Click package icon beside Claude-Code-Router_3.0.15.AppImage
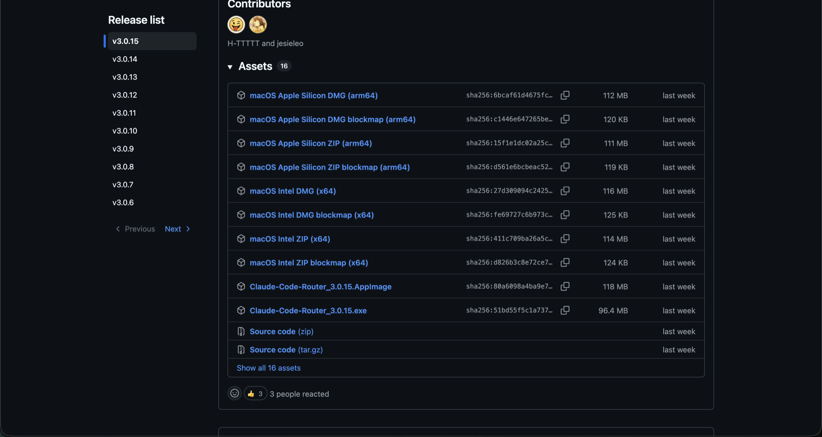Image resolution: width=822 pixels, height=437 pixels. tap(241, 286)
